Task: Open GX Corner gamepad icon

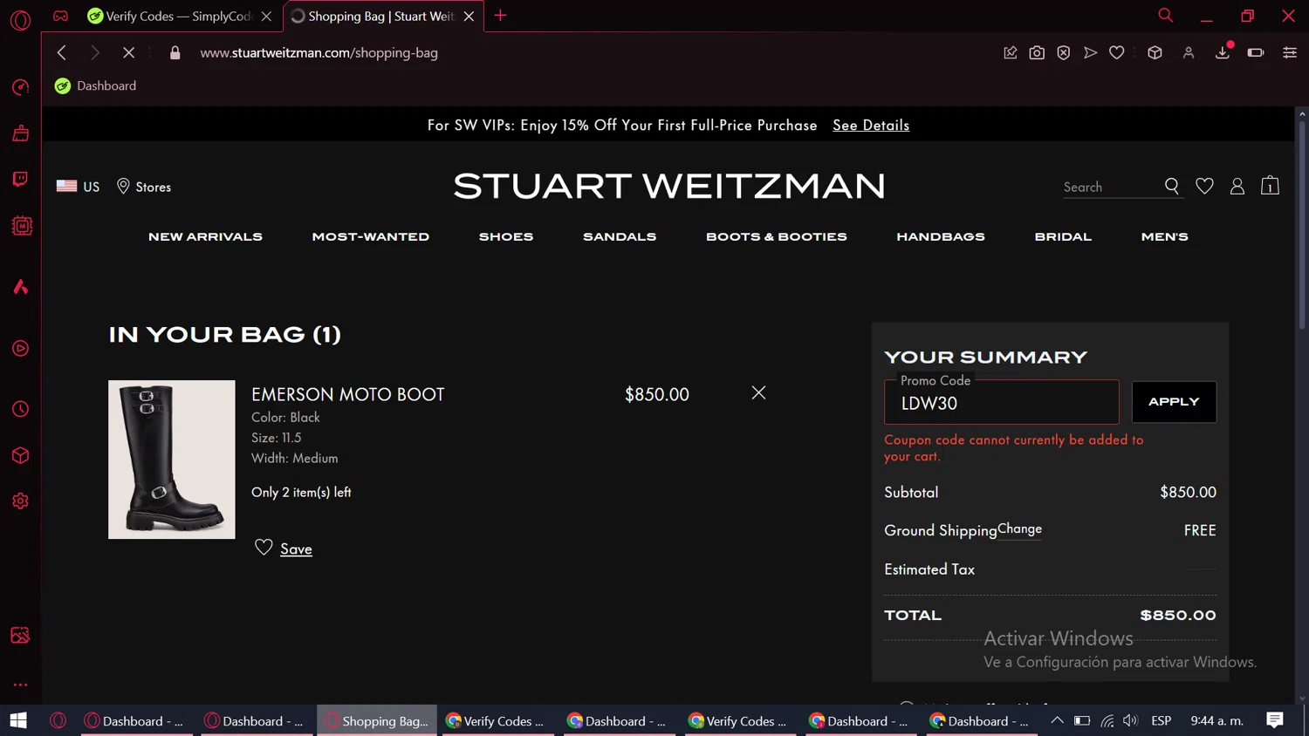Action: pos(60,16)
